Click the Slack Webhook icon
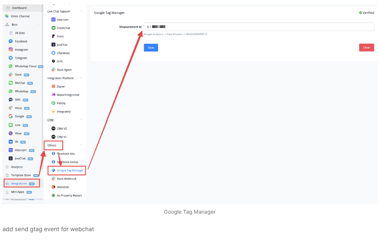 click(x=54, y=179)
